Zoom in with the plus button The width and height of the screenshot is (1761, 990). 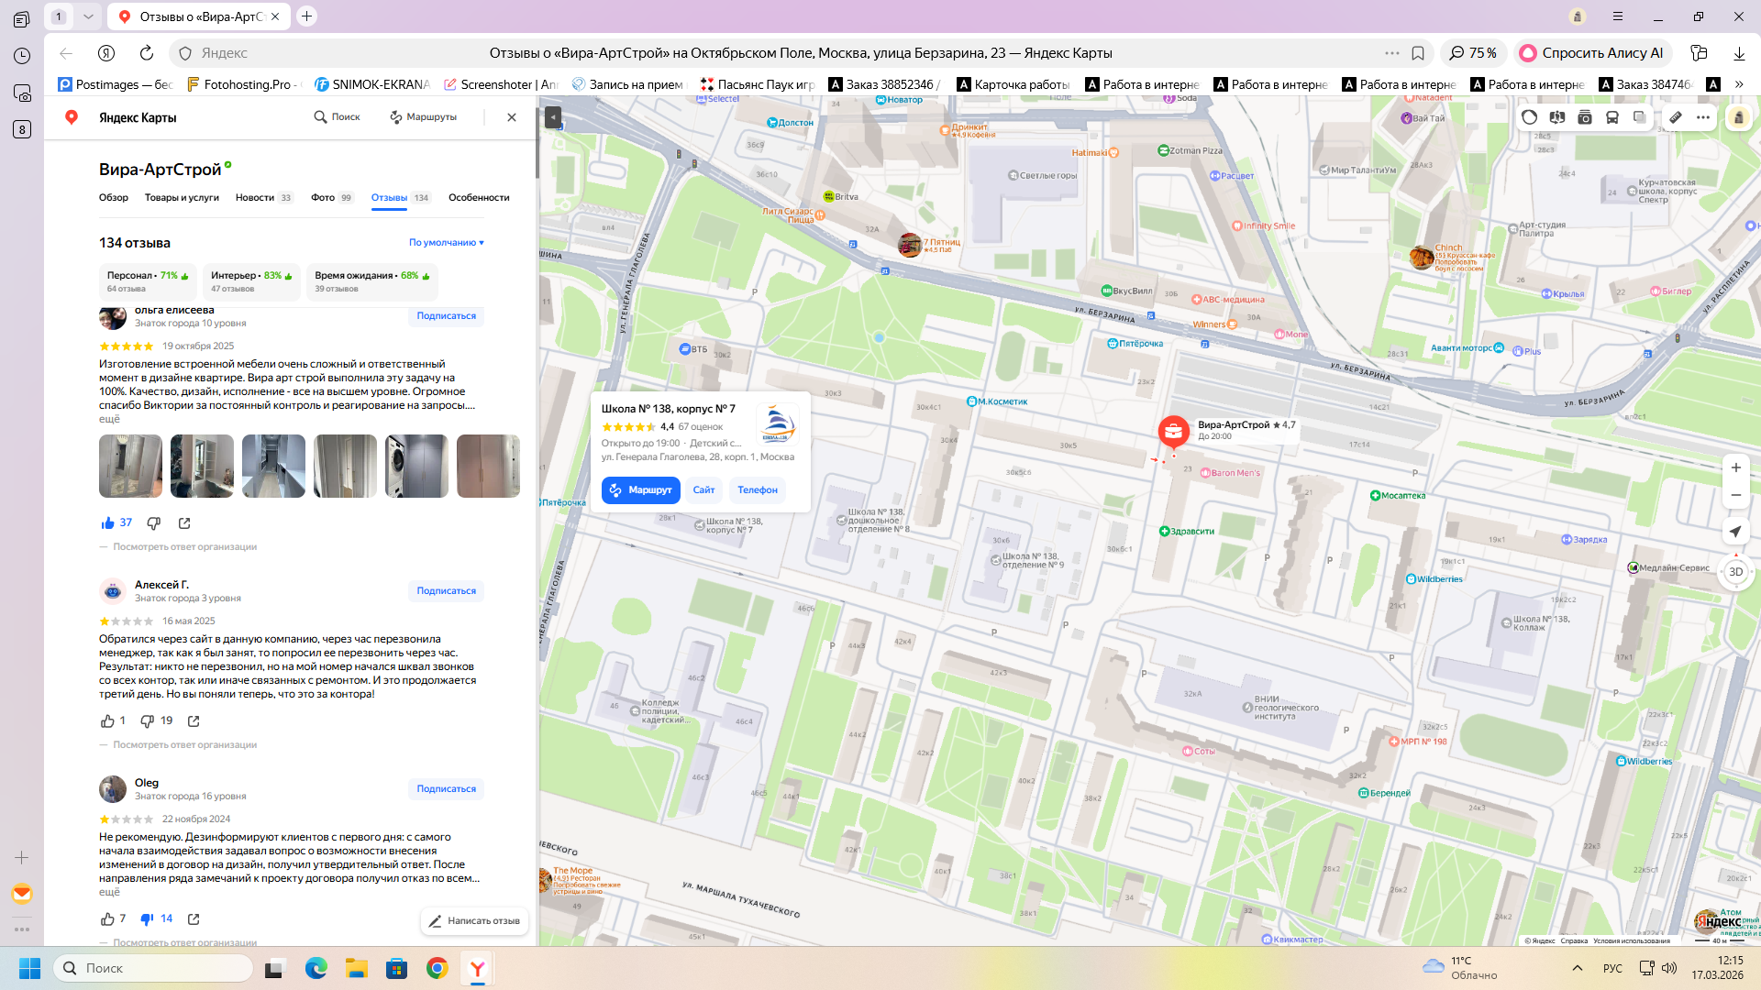click(1735, 467)
